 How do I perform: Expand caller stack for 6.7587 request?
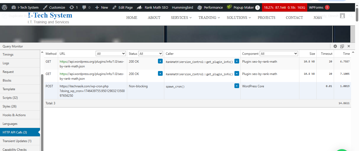coord(237,61)
